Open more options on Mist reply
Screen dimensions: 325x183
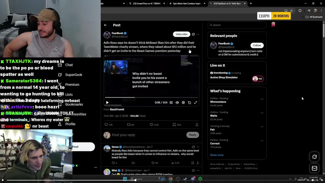(x=198, y=171)
